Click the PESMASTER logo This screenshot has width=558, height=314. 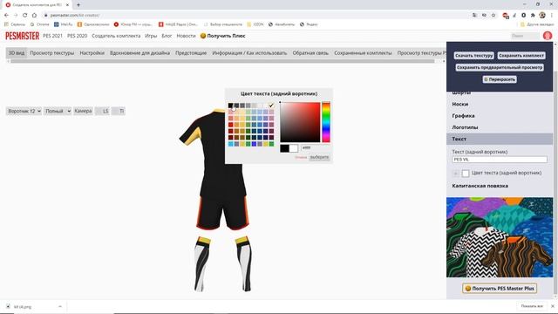pos(22,36)
